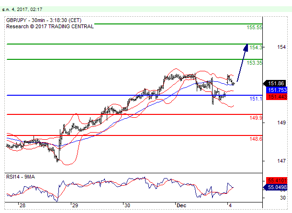
Task: Select the 155.55 resistance level label
Action: (x=254, y=27)
